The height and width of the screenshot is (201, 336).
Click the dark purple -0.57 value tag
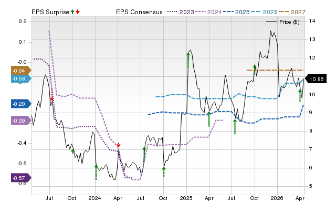(21, 178)
